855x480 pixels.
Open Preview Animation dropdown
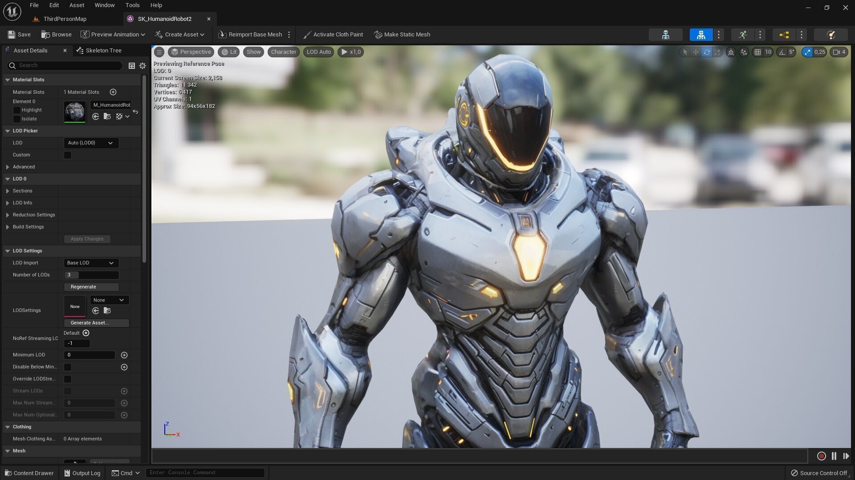point(113,34)
